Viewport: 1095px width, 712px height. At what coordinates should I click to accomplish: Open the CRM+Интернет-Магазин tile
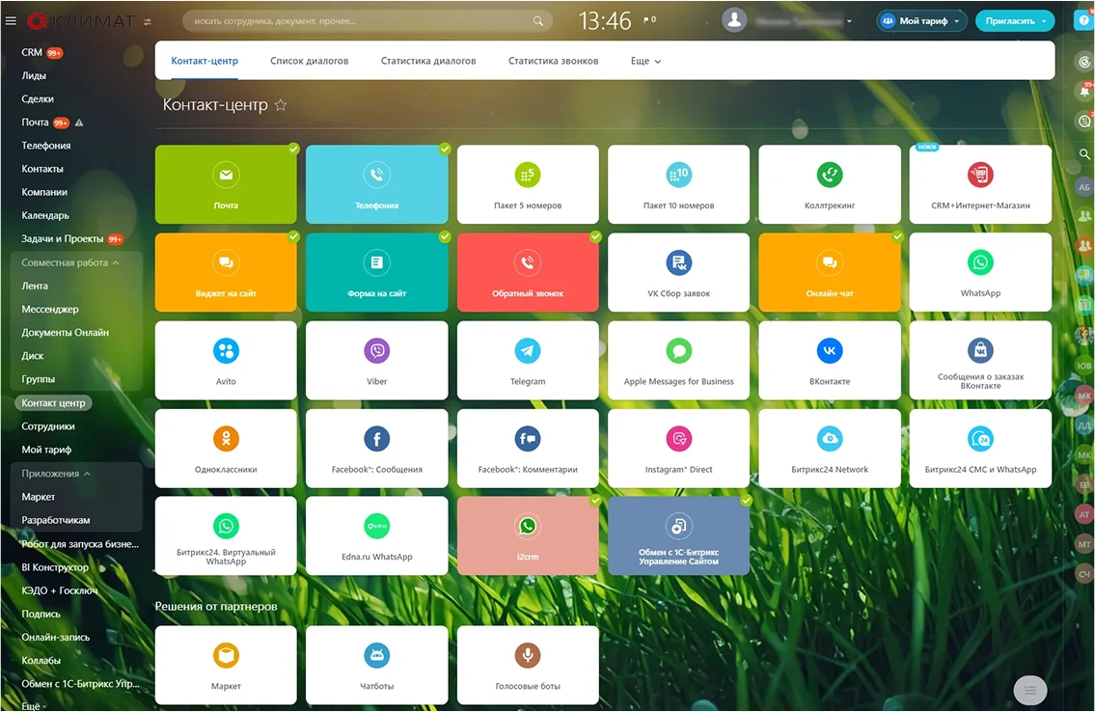pyautogui.click(x=980, y=184)
